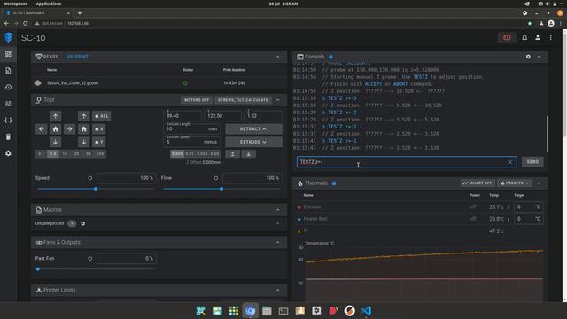Click the Console info icon
567x319 pixels.
click(330, 57)
